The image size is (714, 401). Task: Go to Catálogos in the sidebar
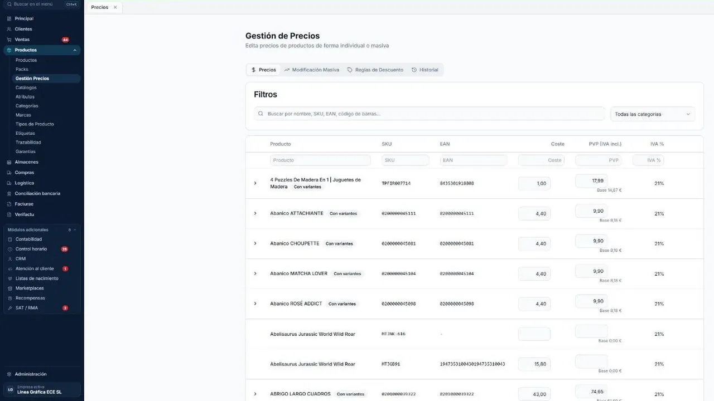click(26, 87)
